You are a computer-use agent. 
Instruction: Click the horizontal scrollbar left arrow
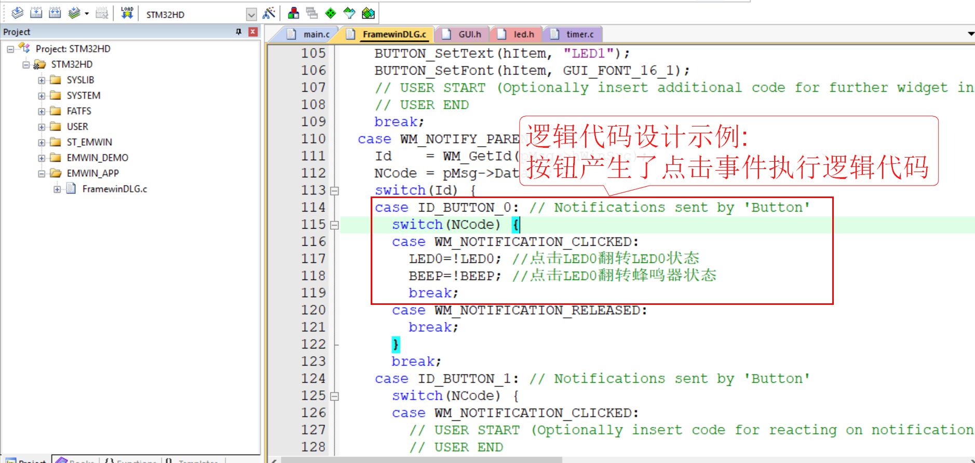[x=274, y=460]
